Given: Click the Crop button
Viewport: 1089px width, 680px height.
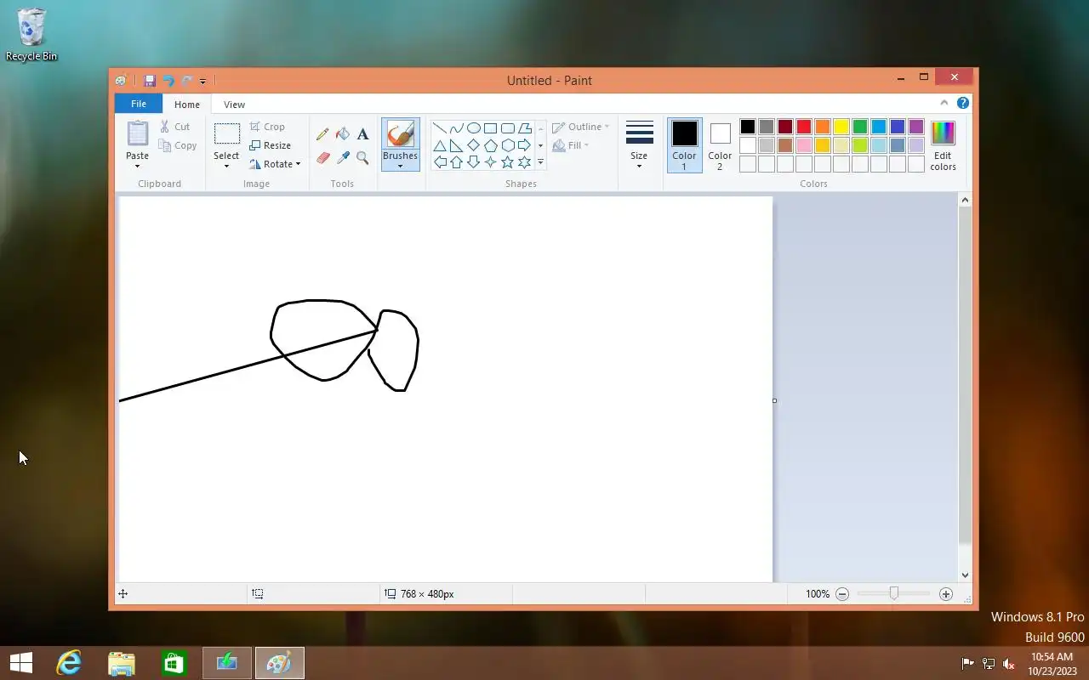Looking at the screenshot, I should [x=268, y=127].
